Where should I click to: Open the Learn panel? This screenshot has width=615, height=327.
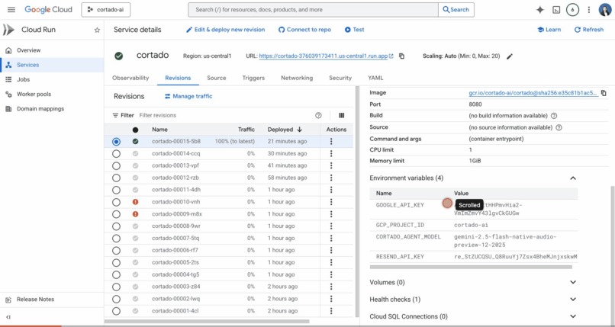pos(549,30)
